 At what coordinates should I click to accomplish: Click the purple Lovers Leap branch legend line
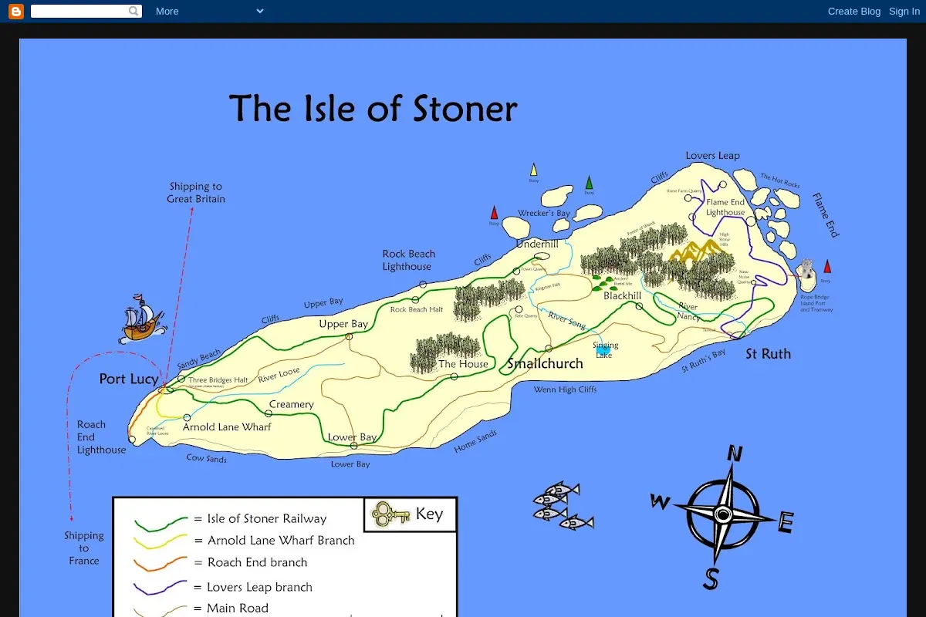point(161,588)
